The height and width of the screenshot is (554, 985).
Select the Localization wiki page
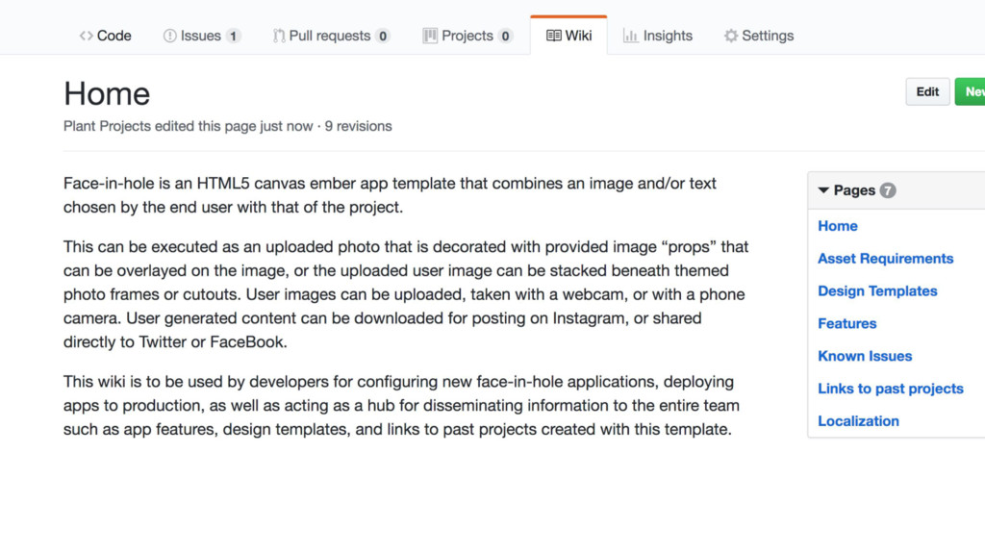pyautogui.click(x=858, y=421)
